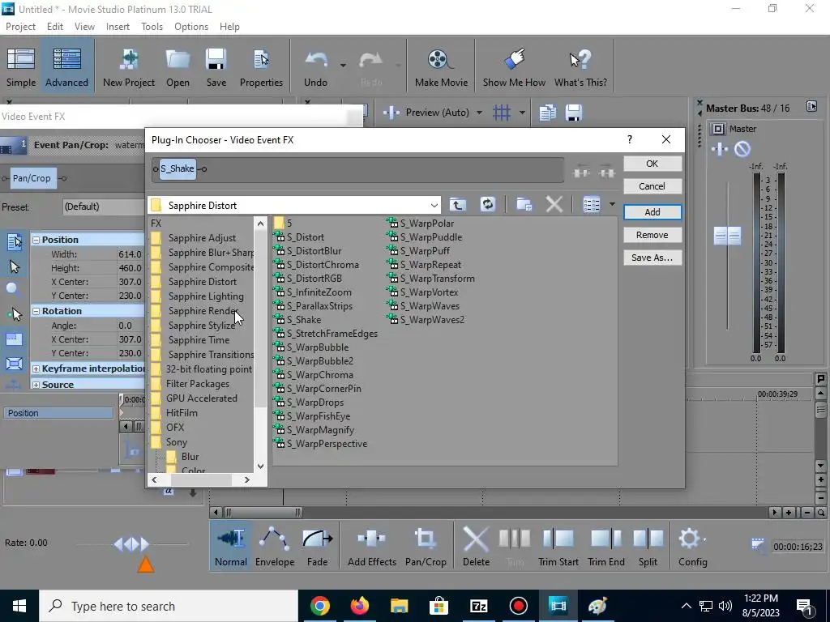The height and width of the screenshot is (622, 830).
Task: Click Make Movie icon
Action: [x=441, y=66]
